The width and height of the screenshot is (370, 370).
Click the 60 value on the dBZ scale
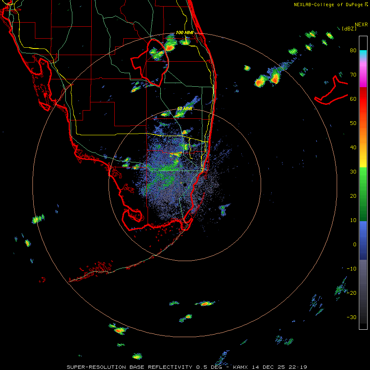click(x=353, y=99)
